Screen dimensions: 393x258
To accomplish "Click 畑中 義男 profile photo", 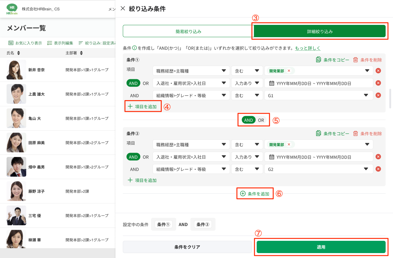I will [x=16, y=167].
